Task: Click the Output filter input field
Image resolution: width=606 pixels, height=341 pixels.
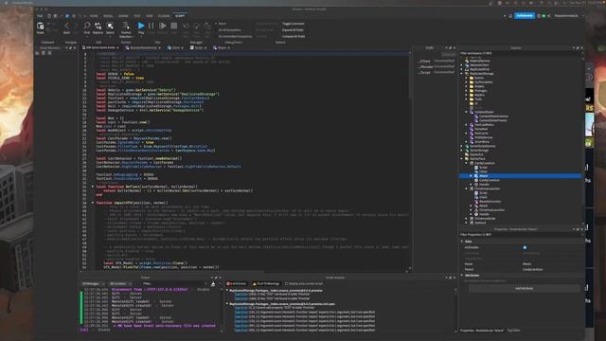Action: tap(174, 284)
